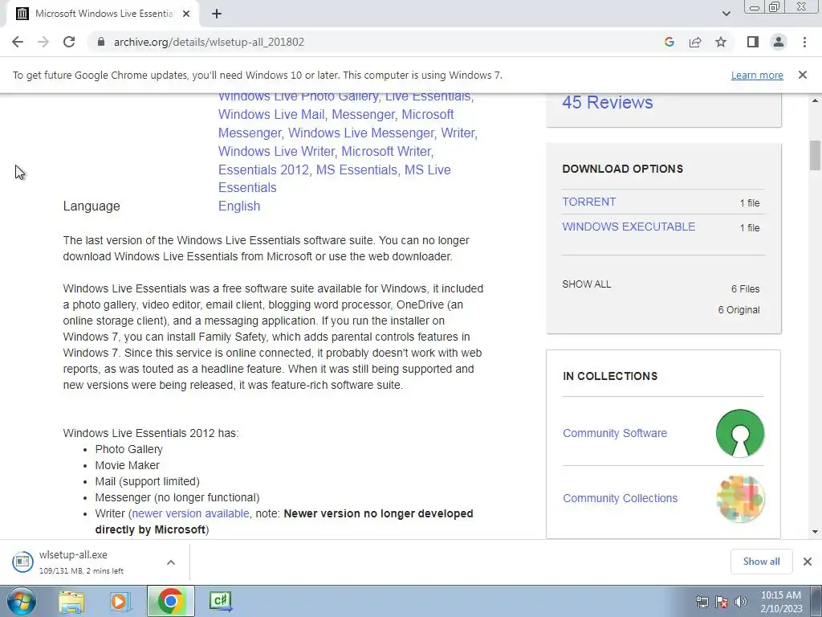Open the Chrome profile avatar
The height and width of the screenshot is (617, 822).
point(779,42)
